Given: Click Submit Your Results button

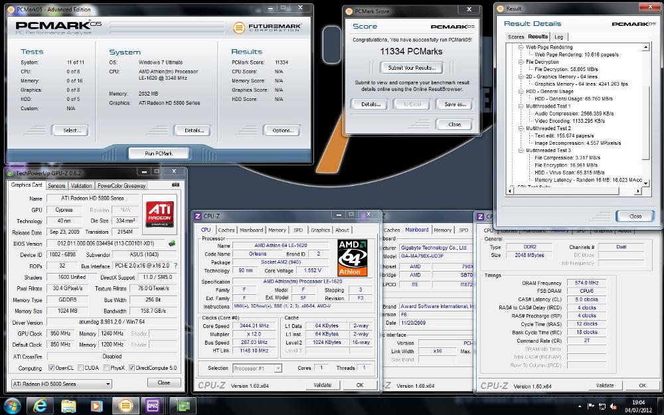Looking at the screenshot, I should (x=412, y=68).
